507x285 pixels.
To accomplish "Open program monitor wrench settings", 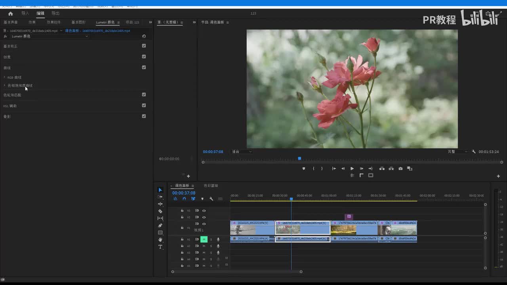I will pos(473,152).
